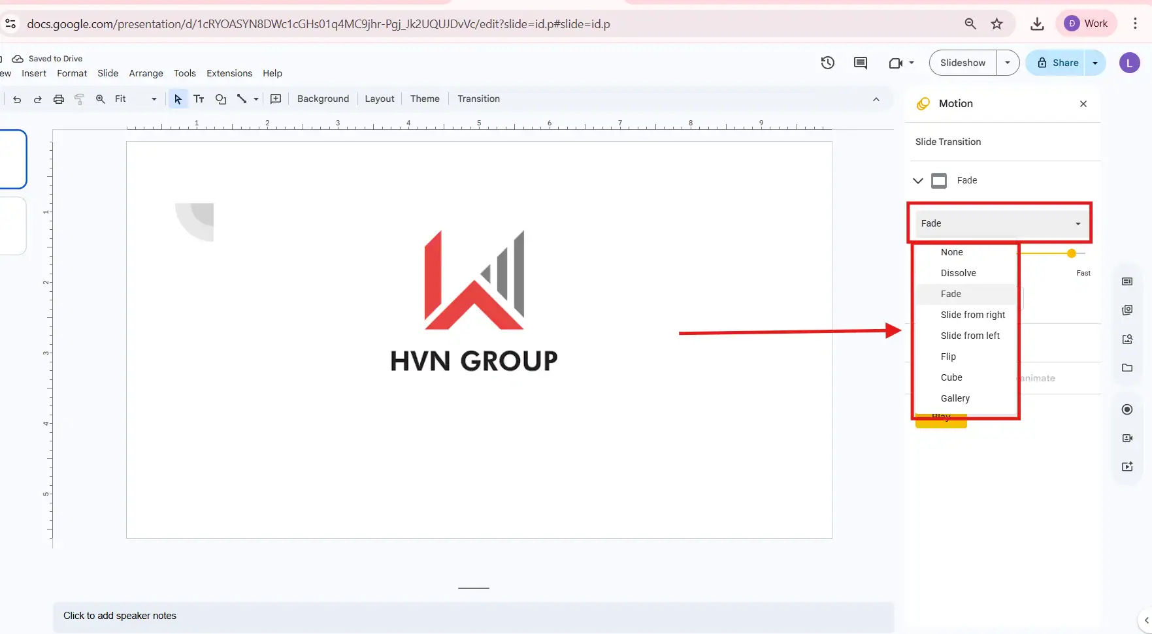This screenshot has width=1152, height=634.
Task: Collapse the side panel chevron at bottom right
Action: 1146,620
